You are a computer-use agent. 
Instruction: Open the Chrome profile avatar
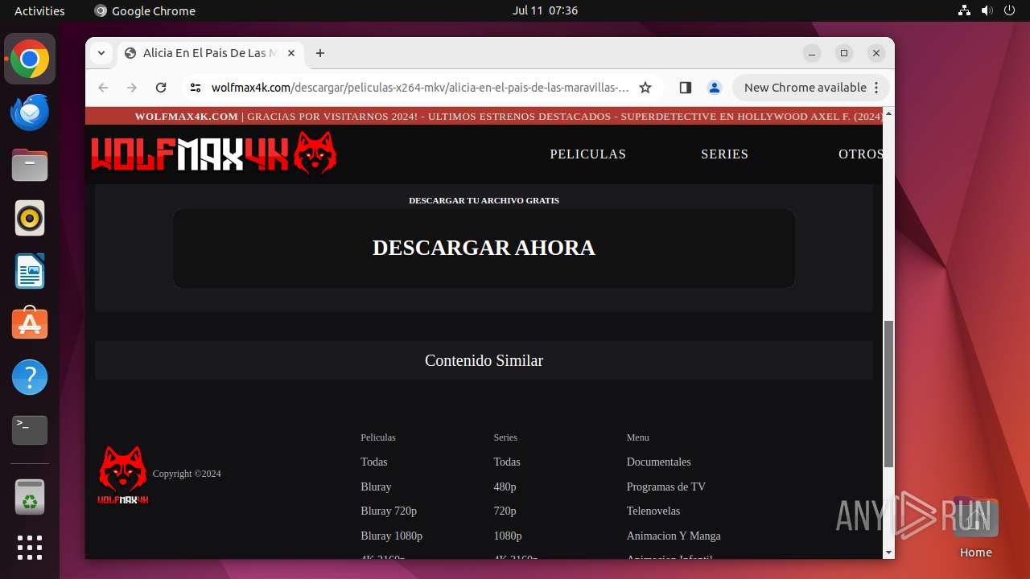pos(715,88)
